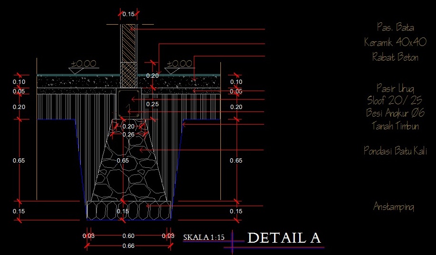Viewport: 436px width, 255px height.
Task: Select the 0.03 dimension at right base edge
Action: [x=168, y=236]
